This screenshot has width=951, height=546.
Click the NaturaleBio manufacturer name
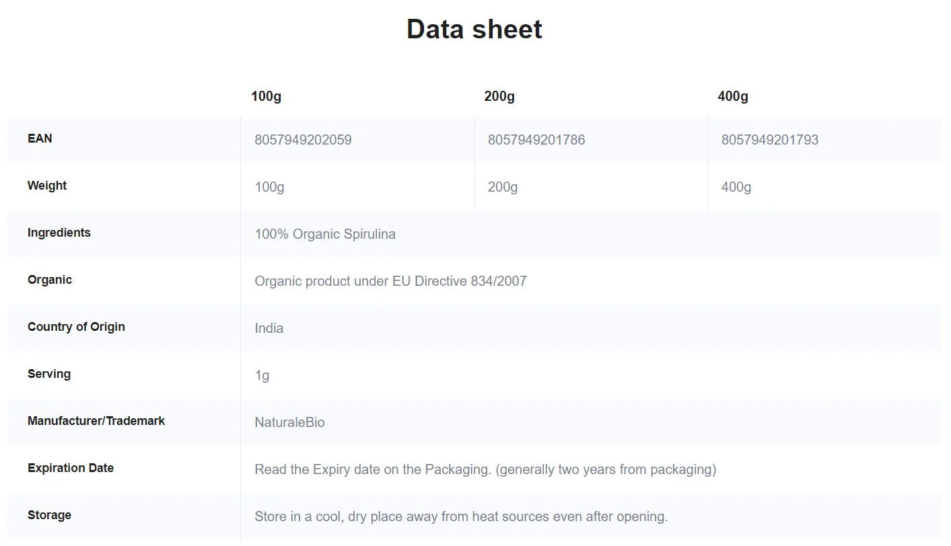click(289, 422)
